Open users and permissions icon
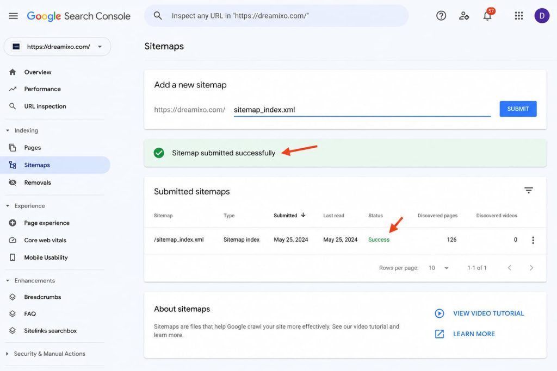The width and height of the screenshot is (557, 371). (464, 16)
